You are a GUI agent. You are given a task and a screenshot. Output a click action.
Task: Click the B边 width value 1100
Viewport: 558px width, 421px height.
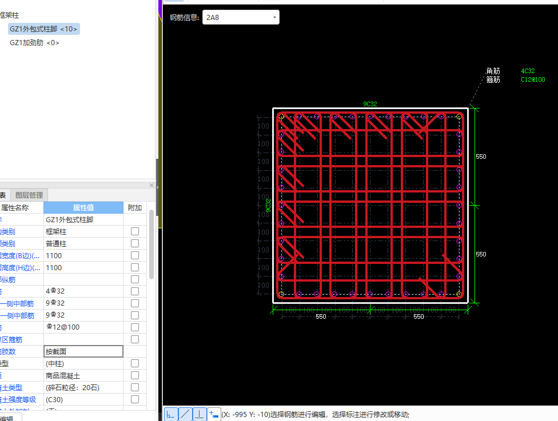pos(83,256)
